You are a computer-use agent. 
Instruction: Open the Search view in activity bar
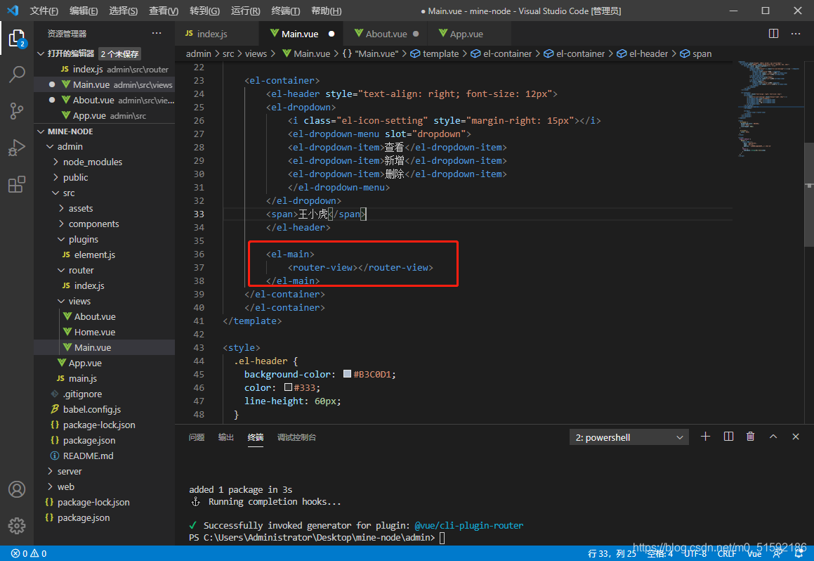coord(17,74)
